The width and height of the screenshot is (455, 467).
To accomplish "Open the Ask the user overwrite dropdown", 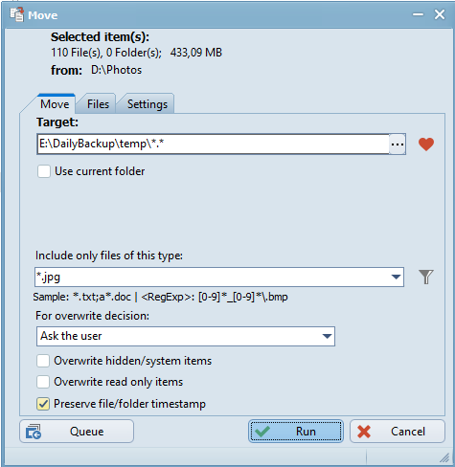I will point(186,336).
